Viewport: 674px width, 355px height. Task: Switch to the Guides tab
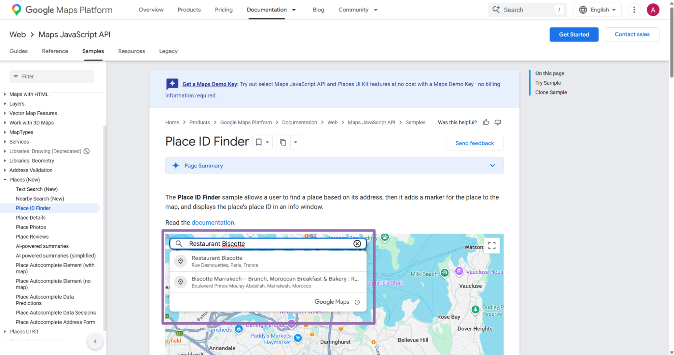[x=19, y=51]
